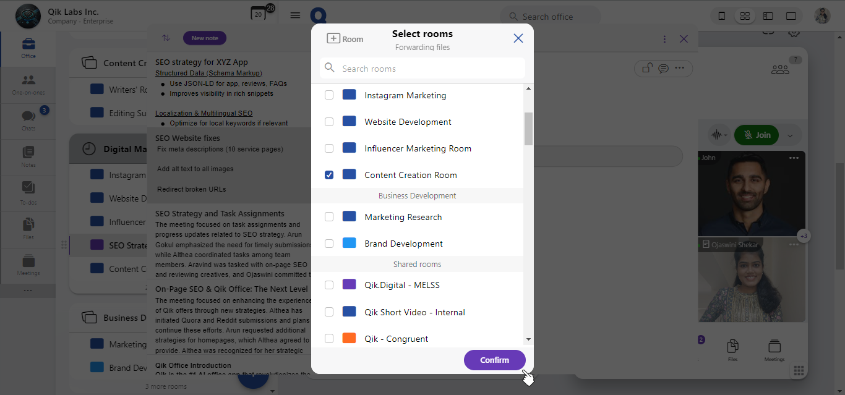Select the Qik.Digital - MELSS checkbox
Screen dimensions: 845x395
click(329, 285)
